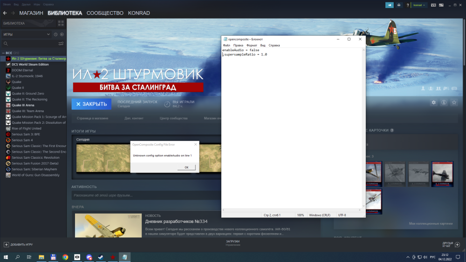Click the game settings gear icon
This screenshot has width=466, height=262.
point(433,102)
